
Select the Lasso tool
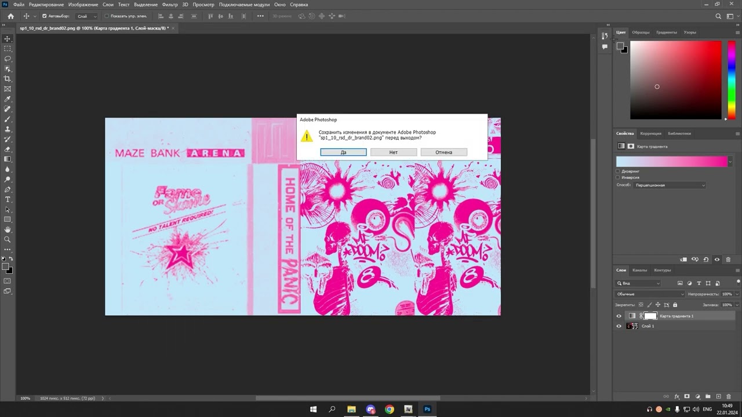tap(8, 59)
